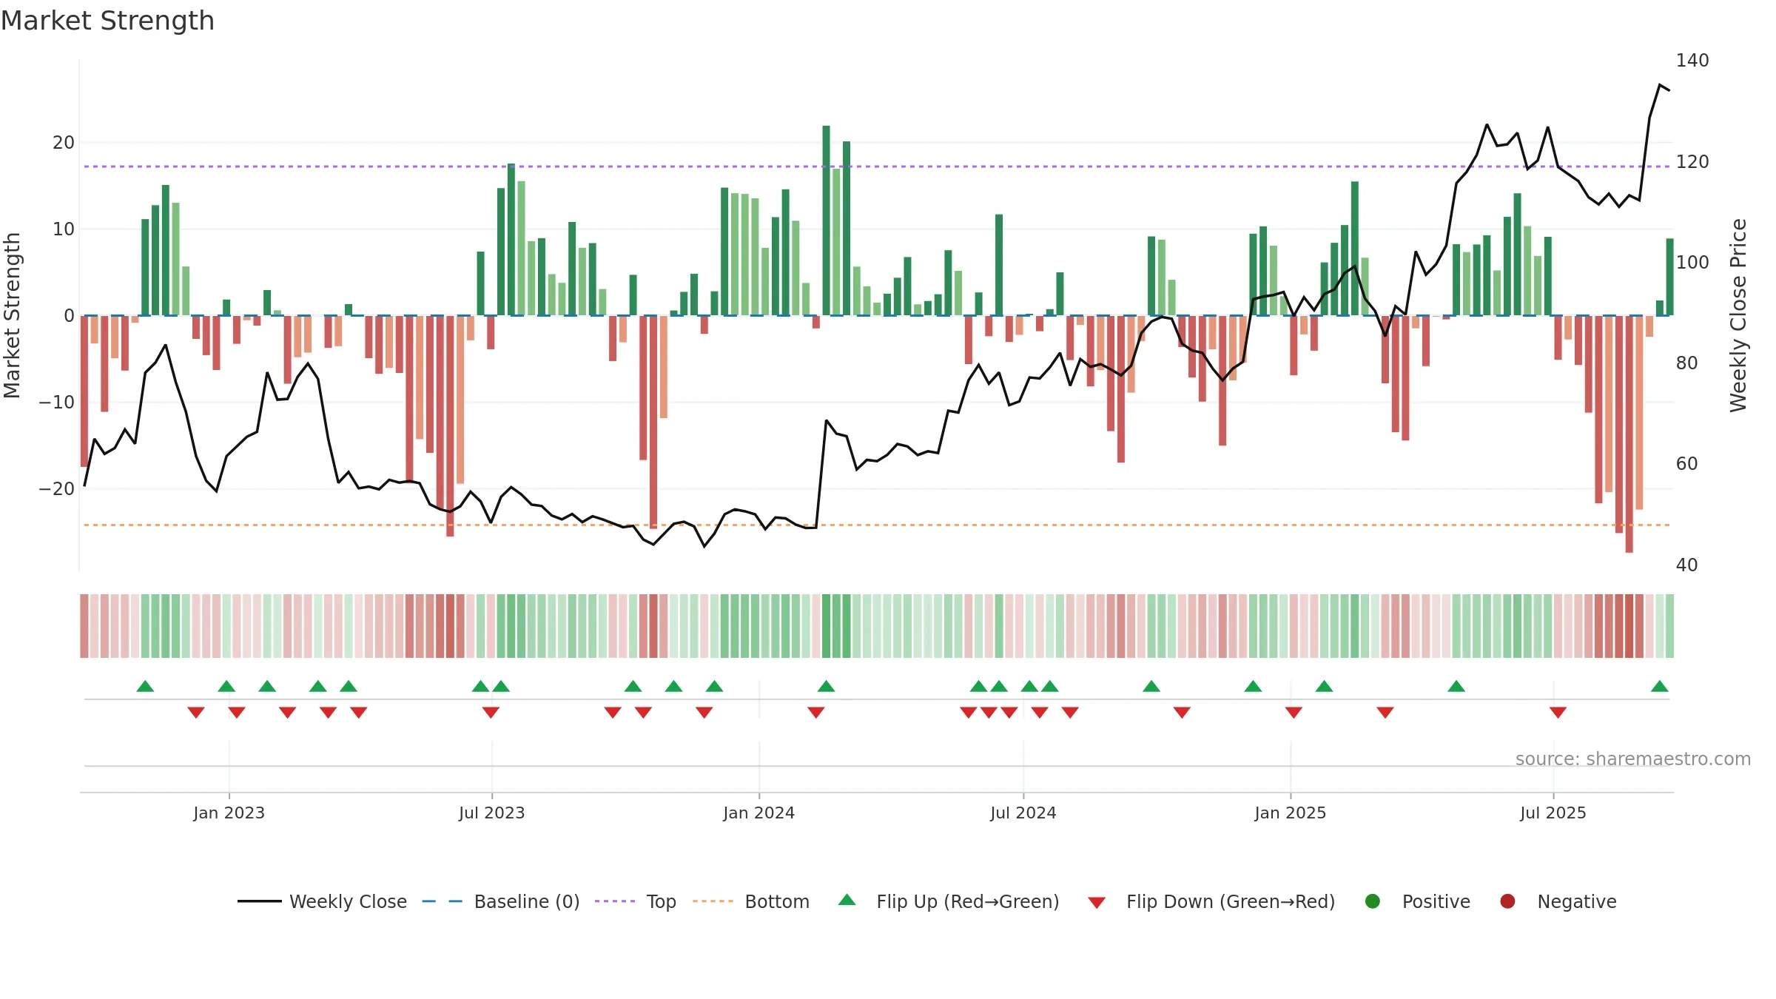The height and width of the screenshot is (999, 1776).
Task: Click the red Negative circle legend icon
Action: point(1507,901)
